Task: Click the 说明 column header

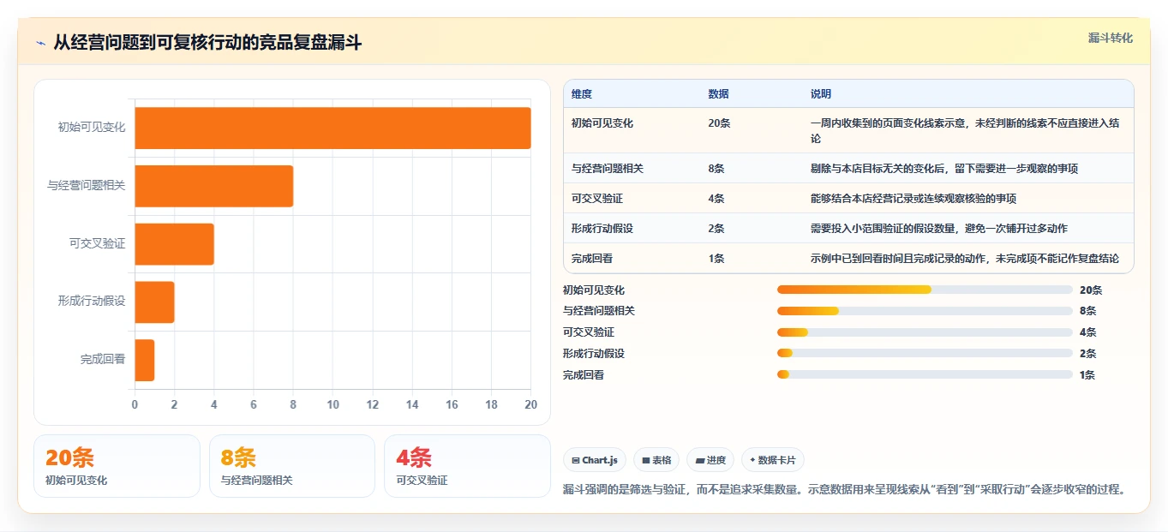Action: (821, 94)
